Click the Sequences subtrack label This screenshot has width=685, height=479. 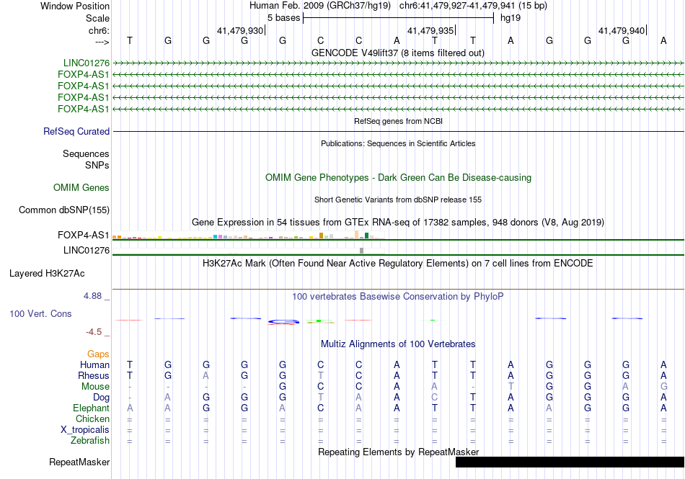tap(86, 153)
